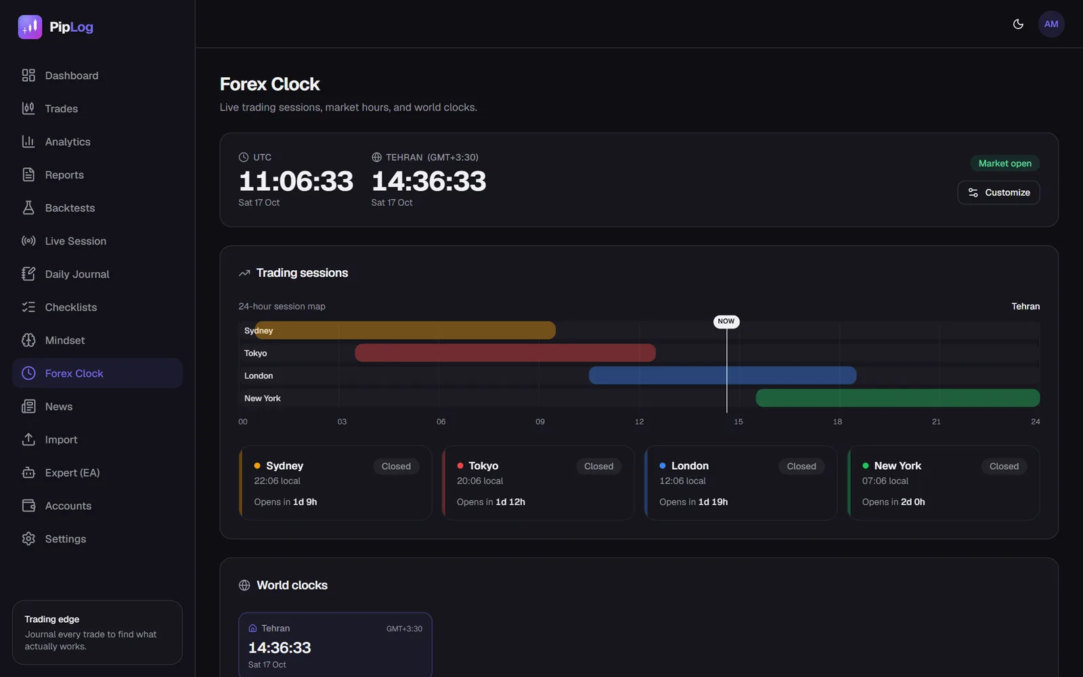This screenshot has height=677, width=1083.
Task: Click the red Tokyo session bar
Action: (505, 353)
